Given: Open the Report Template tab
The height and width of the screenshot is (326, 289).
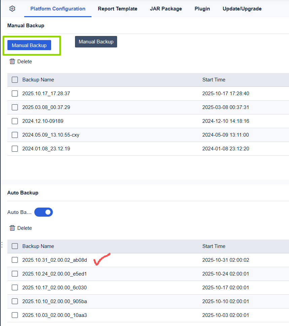Looking at the screenshot, I should pyautogui.click(x=117, y=9).
